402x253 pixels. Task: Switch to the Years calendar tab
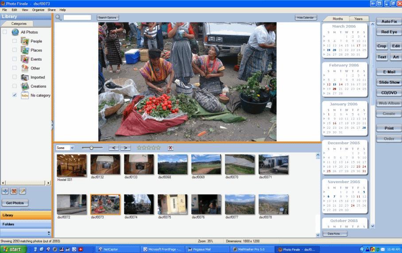coord(359,19)
